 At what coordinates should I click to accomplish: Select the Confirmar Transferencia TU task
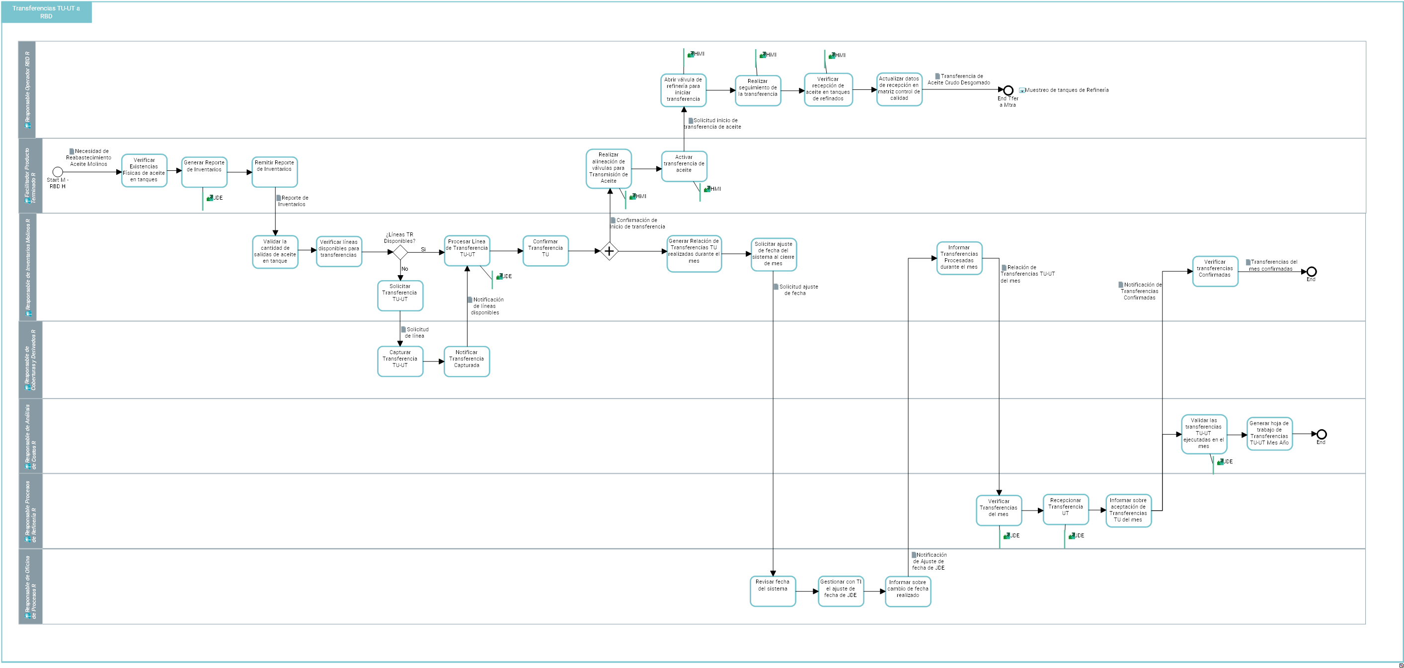point(546,251)
